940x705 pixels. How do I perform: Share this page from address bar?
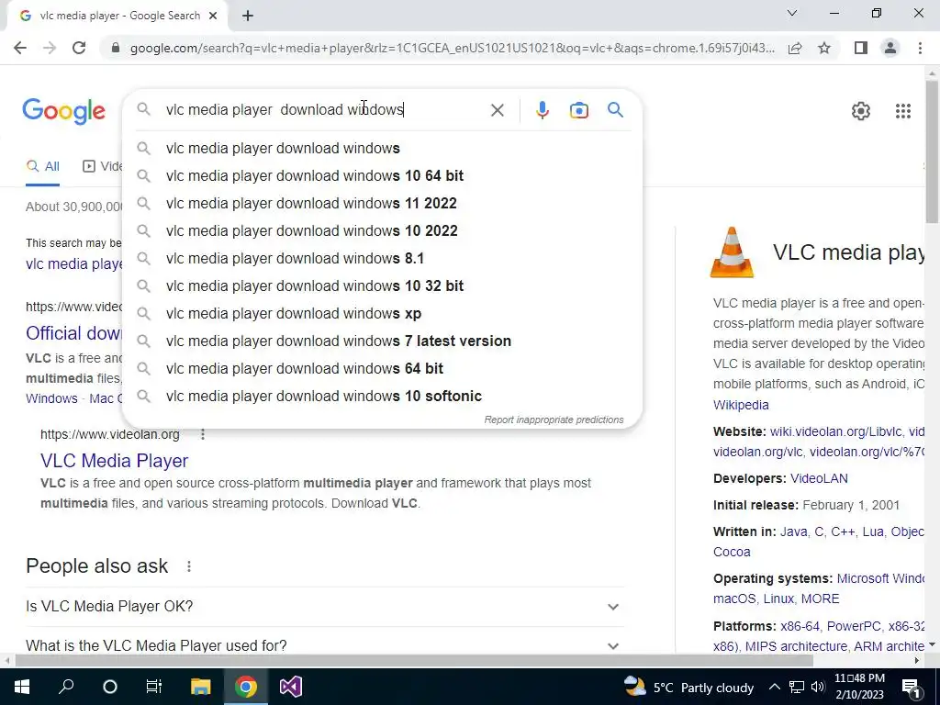tap(795, 48)
